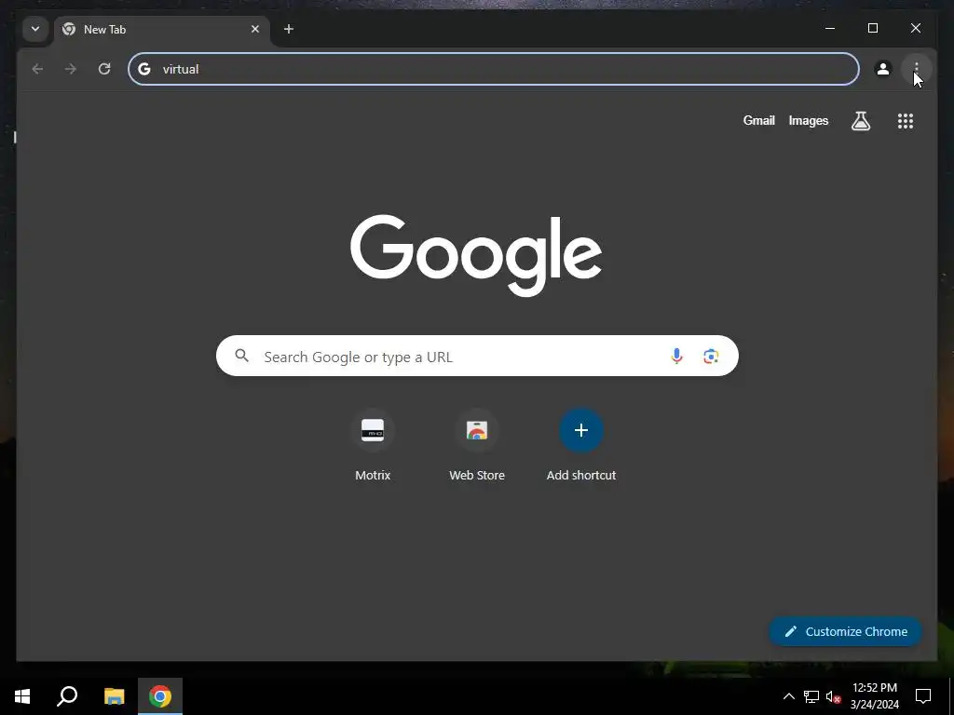
Task: Close the Chrome window
Action: (915, 28)
